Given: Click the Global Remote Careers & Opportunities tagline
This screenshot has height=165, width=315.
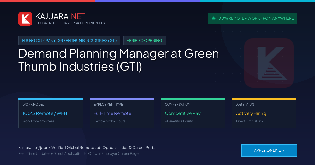Looking at the screenshot, I should coord(70,23).
